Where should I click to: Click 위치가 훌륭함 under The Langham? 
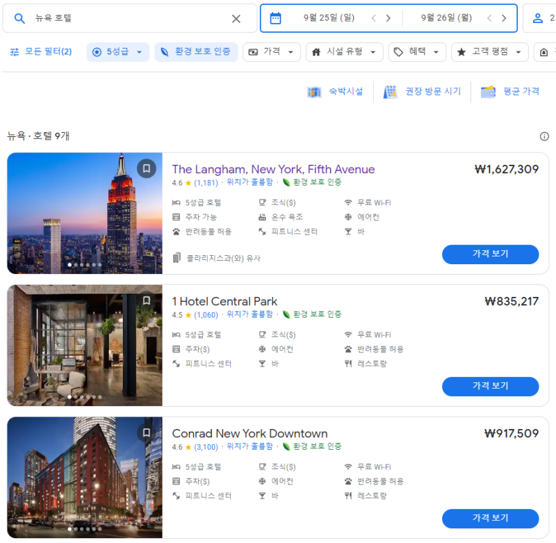coord(250,182)
